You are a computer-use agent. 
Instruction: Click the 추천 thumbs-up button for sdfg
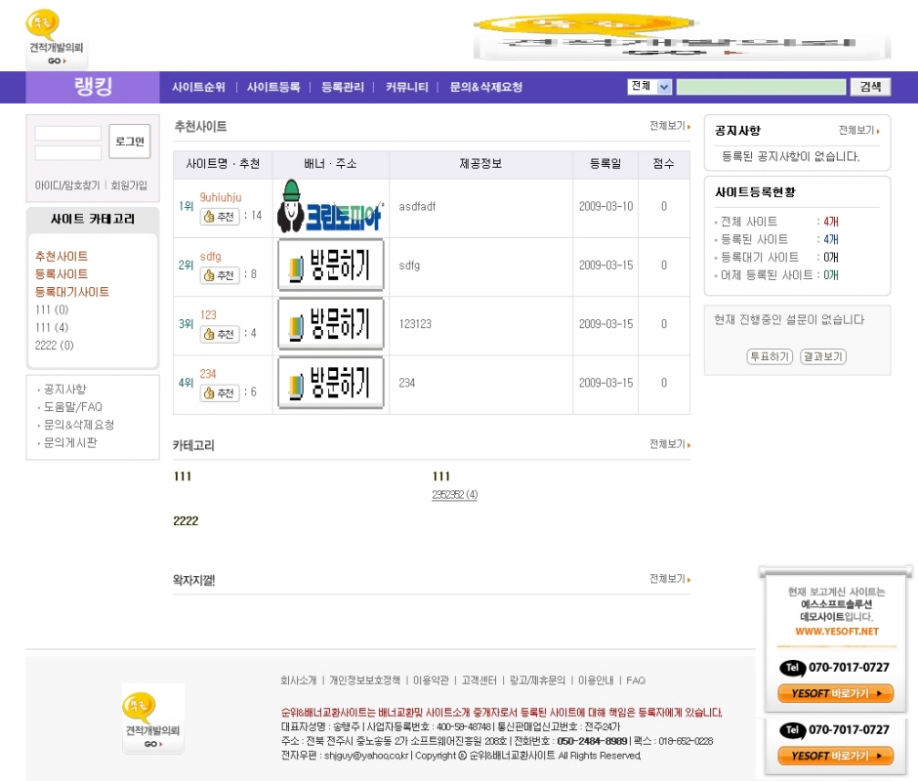coord(220,275)
